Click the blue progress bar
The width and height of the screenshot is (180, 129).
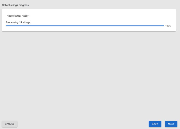(x=84, y=26)
